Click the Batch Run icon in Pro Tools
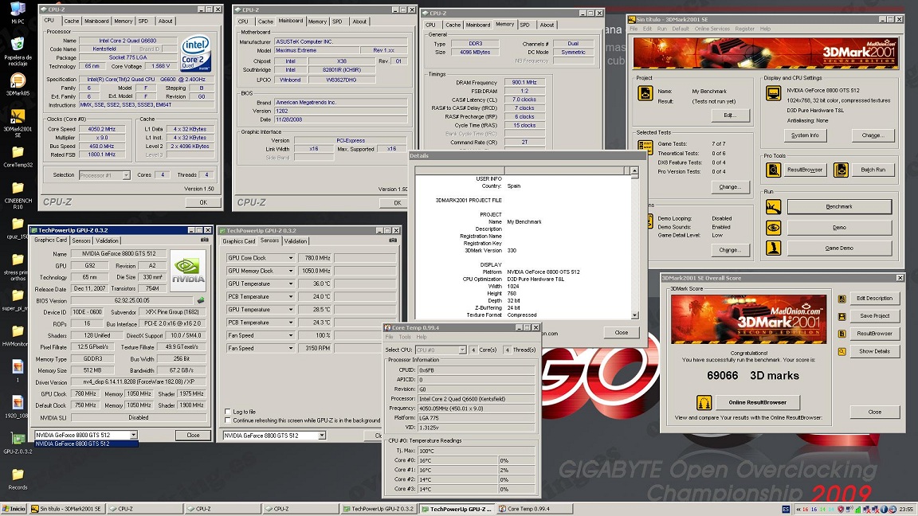918x516 pixels. [x=841, y=170]
